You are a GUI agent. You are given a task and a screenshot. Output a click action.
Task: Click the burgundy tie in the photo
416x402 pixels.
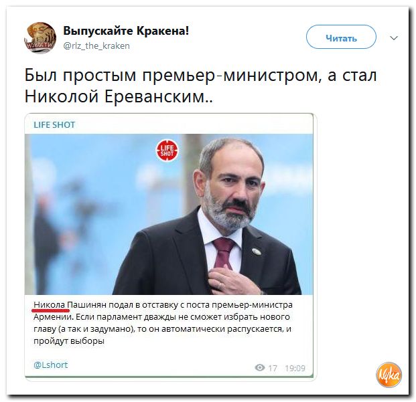point(222,253)
